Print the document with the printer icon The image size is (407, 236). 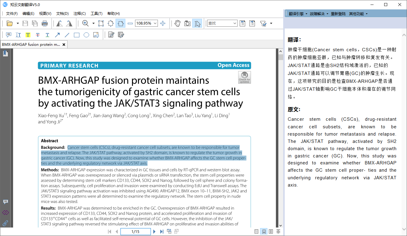[x=45, y=23]
